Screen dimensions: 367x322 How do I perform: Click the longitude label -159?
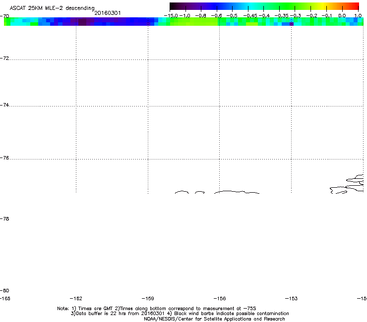click(x=148, y=298)
